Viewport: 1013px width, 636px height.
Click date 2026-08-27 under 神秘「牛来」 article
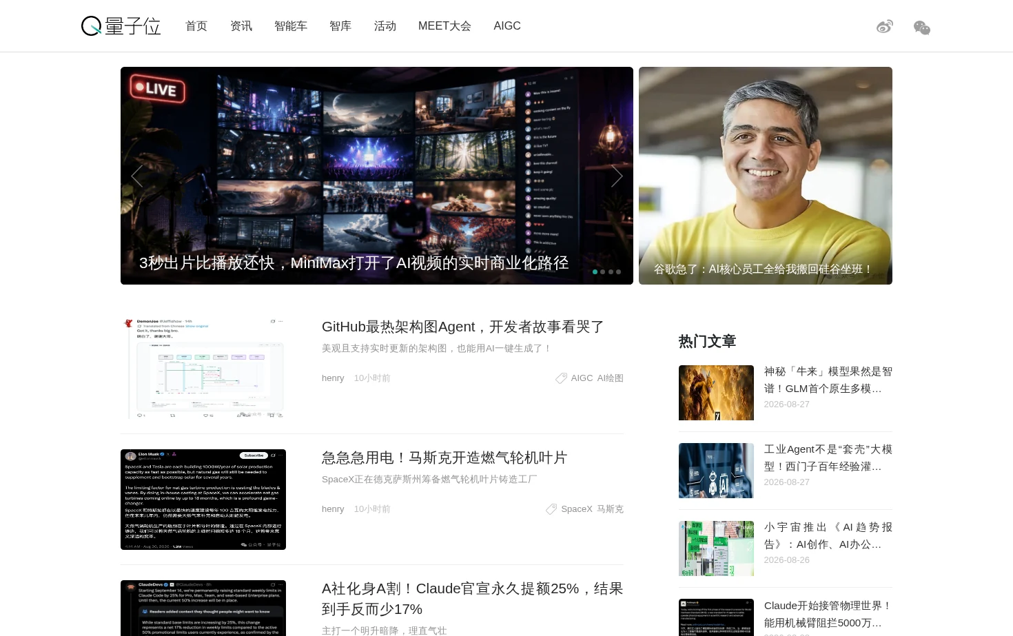click(787, 404)
